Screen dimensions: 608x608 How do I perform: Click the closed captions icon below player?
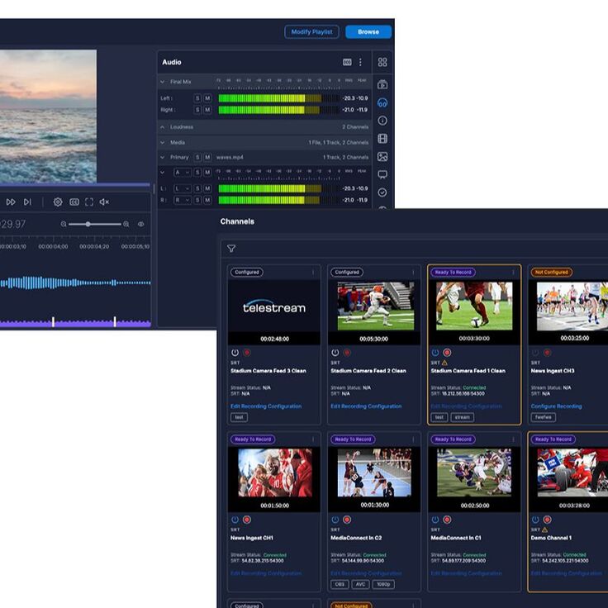tap(74, 202)
